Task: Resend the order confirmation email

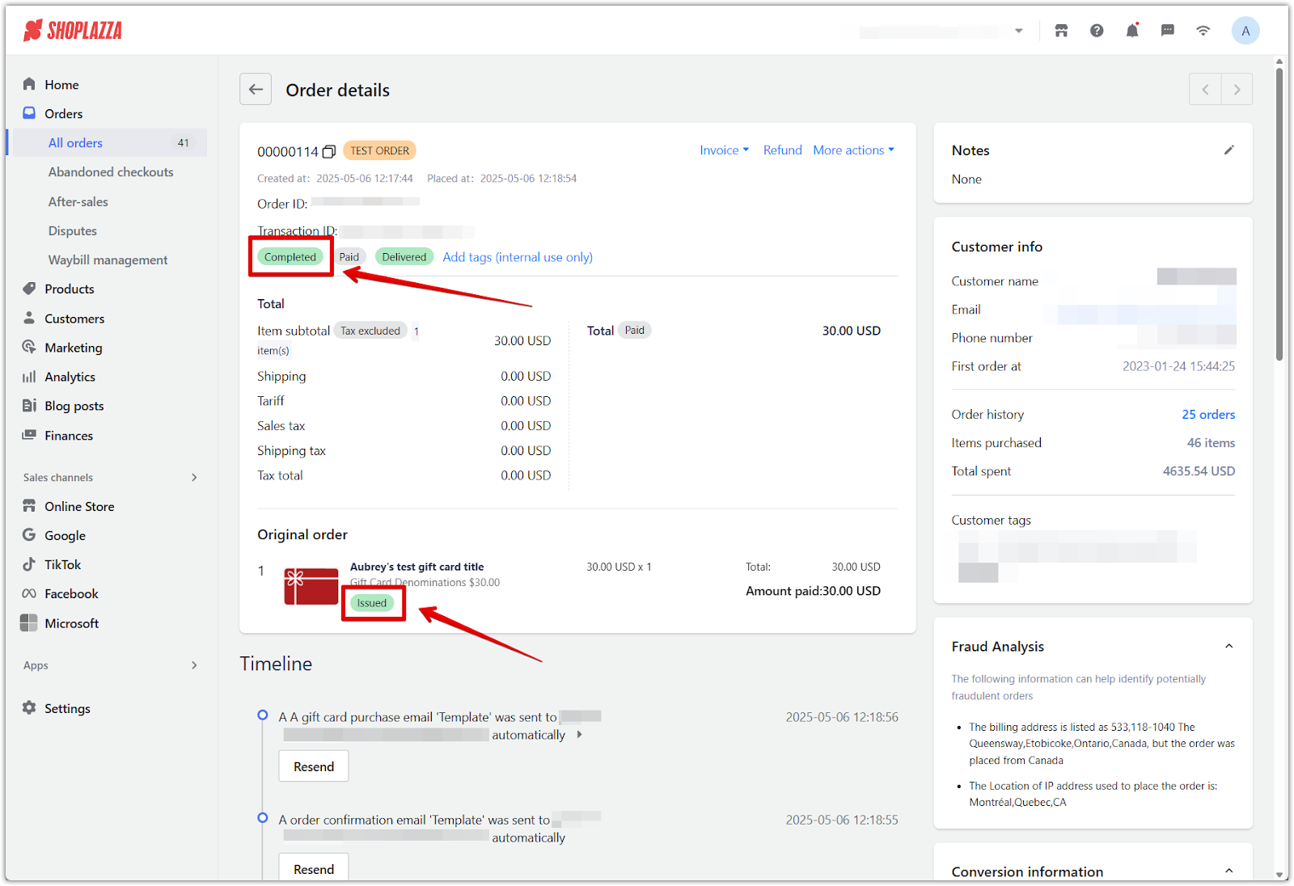Action: [314, 868]
